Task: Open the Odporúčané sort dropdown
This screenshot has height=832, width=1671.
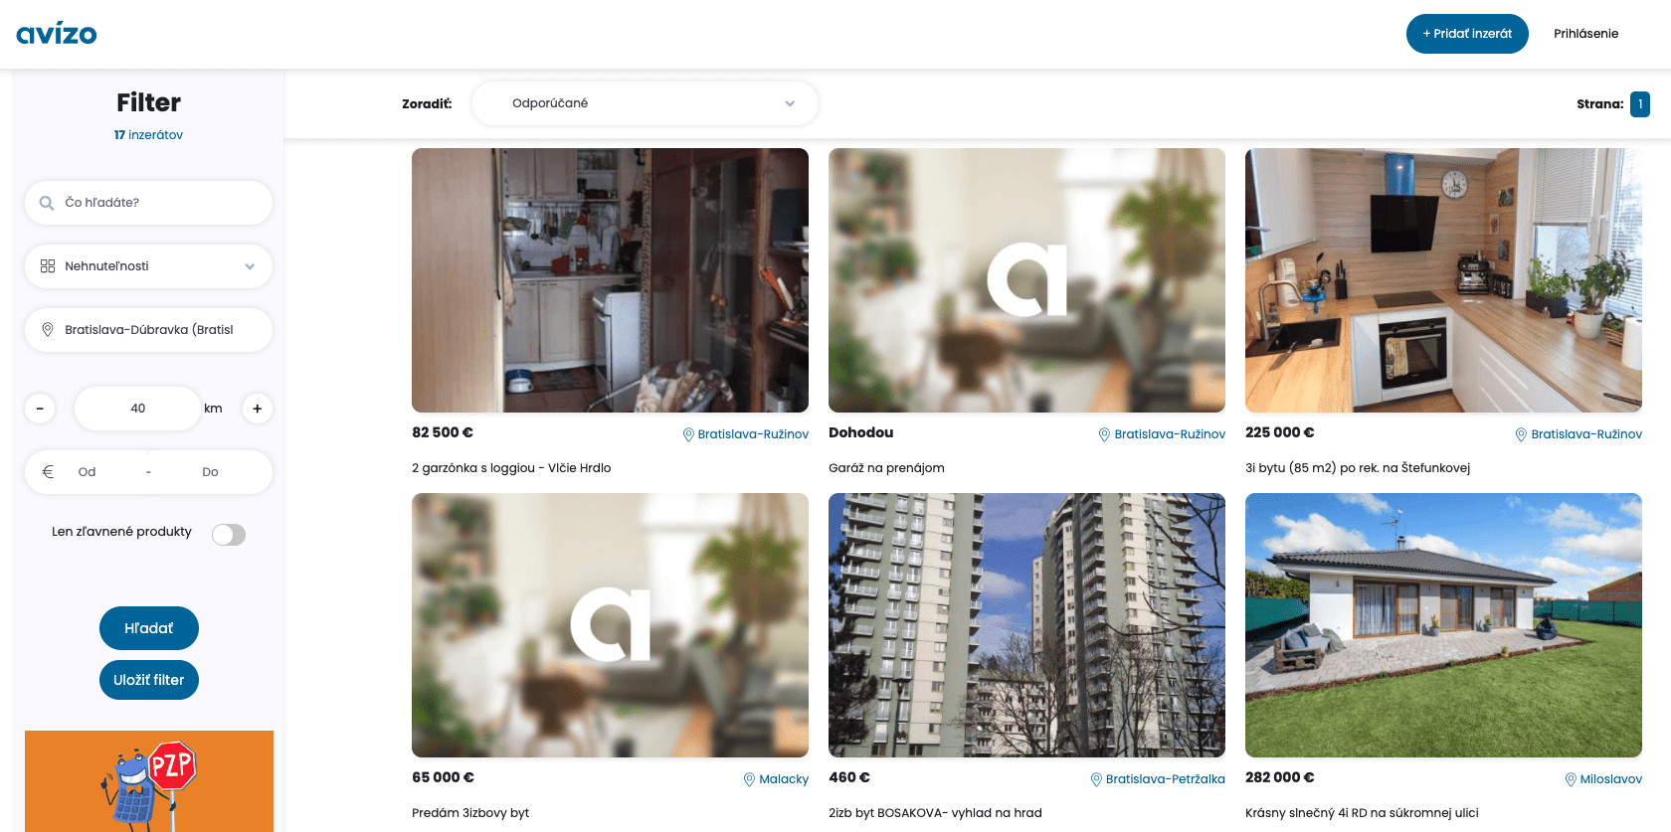Action: 645,103
